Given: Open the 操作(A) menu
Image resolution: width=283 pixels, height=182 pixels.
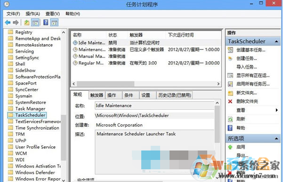Looking at the screenshot, I should pos(32,14).
